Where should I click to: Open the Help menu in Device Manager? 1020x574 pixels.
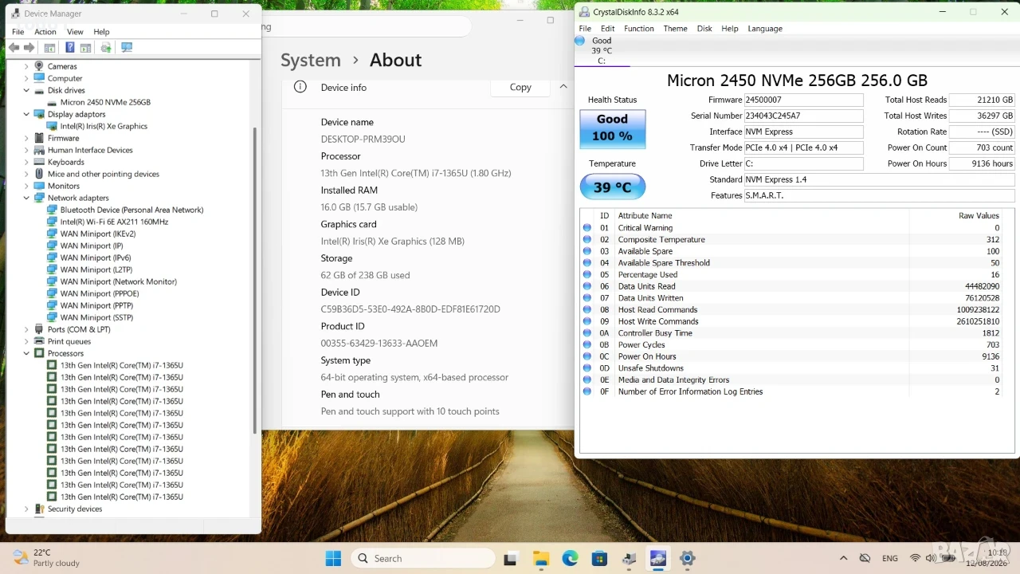[101, 32]
